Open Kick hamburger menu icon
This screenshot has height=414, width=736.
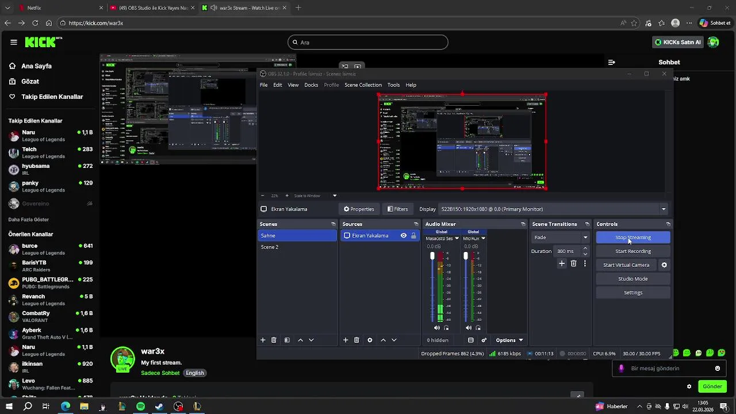[13, 42]
